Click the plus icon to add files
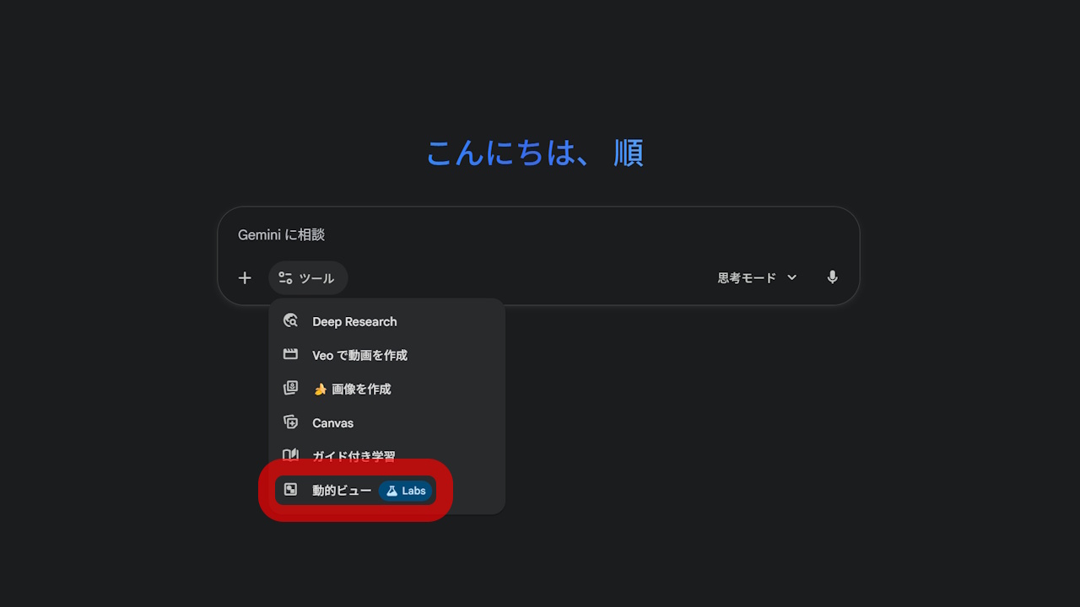Image resolution: width=1080 pixels, height=607 pixels. pos(245,278)
